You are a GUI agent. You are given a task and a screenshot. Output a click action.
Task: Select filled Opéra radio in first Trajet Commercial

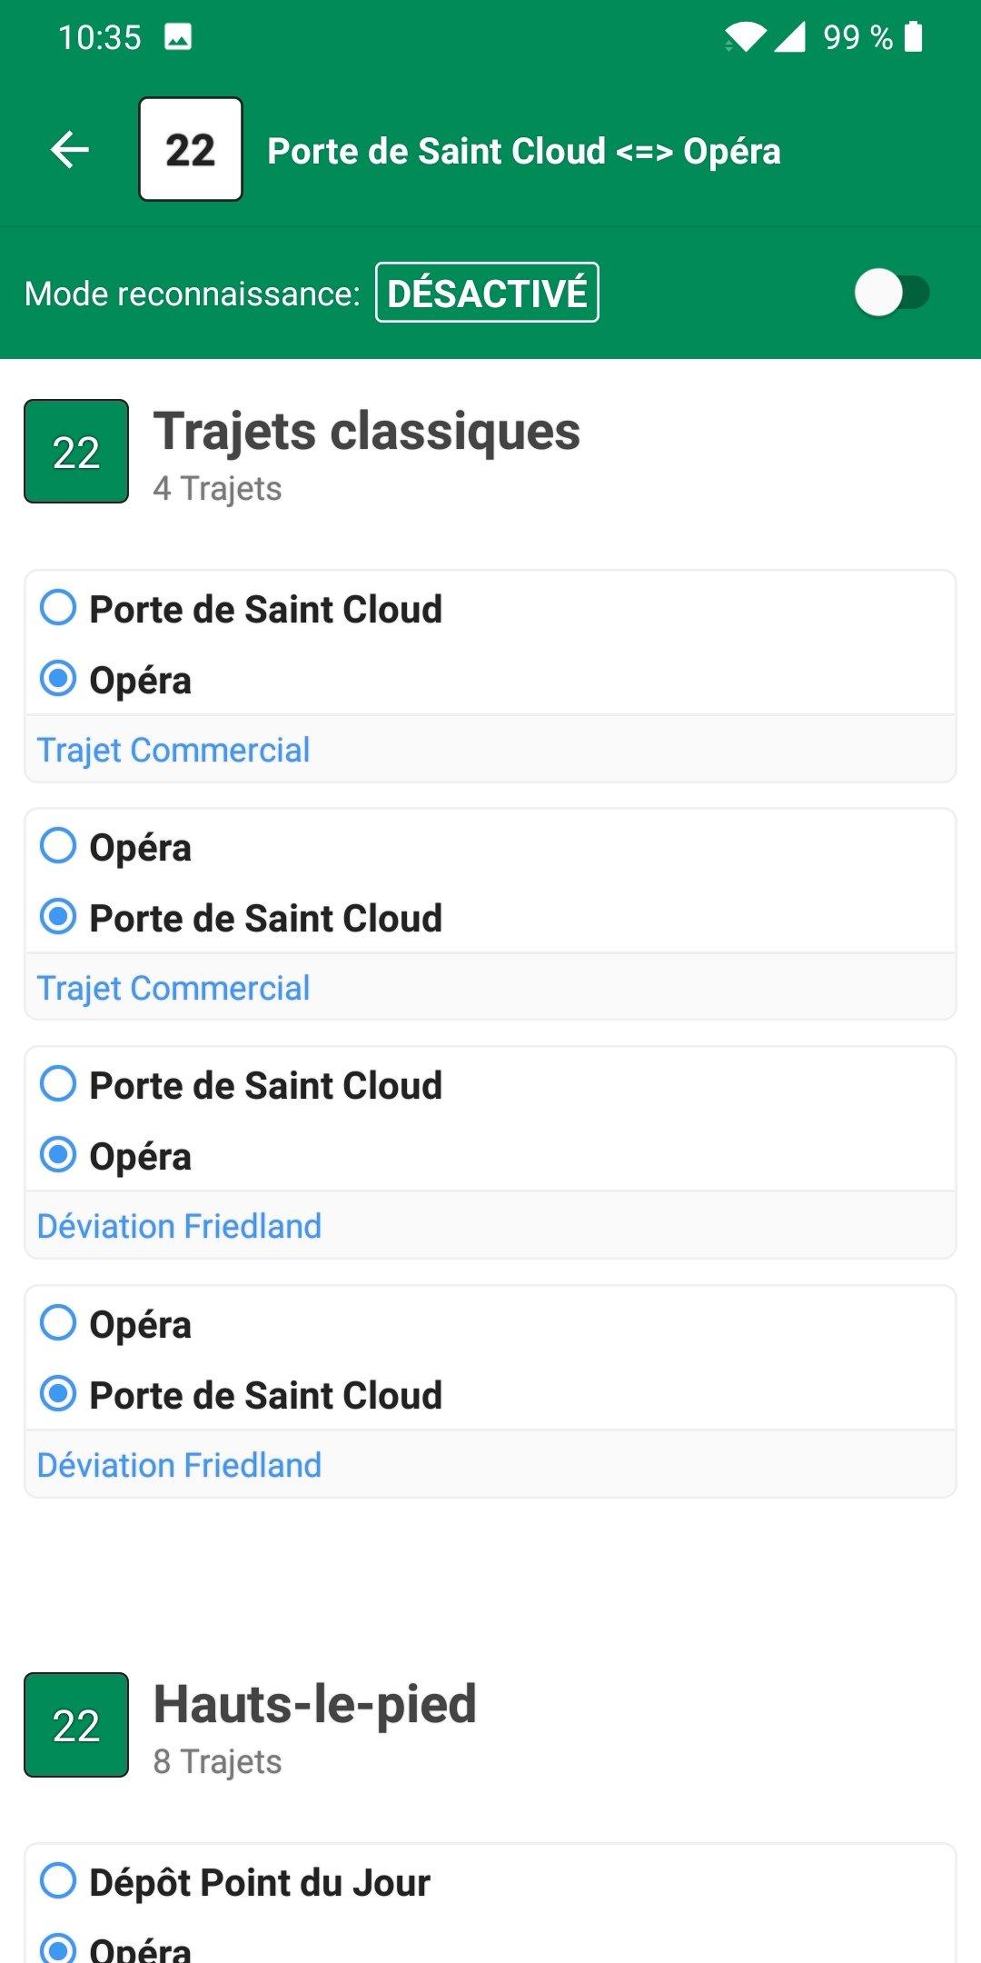pyautogui.click(x=59, y=679)
